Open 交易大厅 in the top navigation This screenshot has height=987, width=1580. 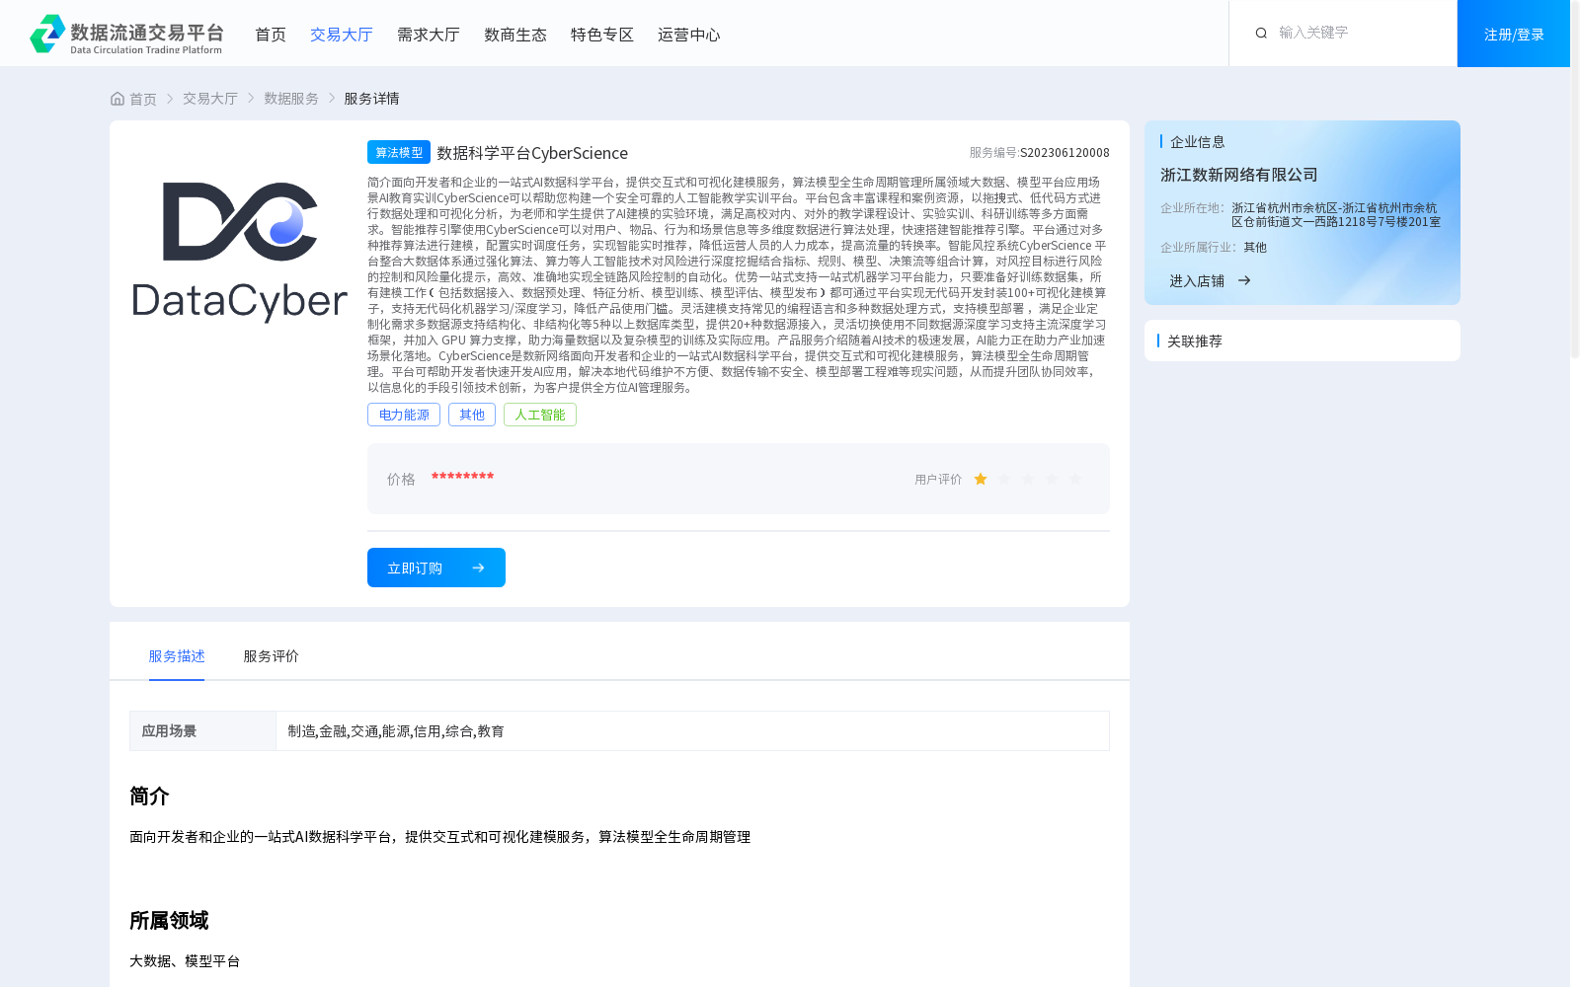342,35
